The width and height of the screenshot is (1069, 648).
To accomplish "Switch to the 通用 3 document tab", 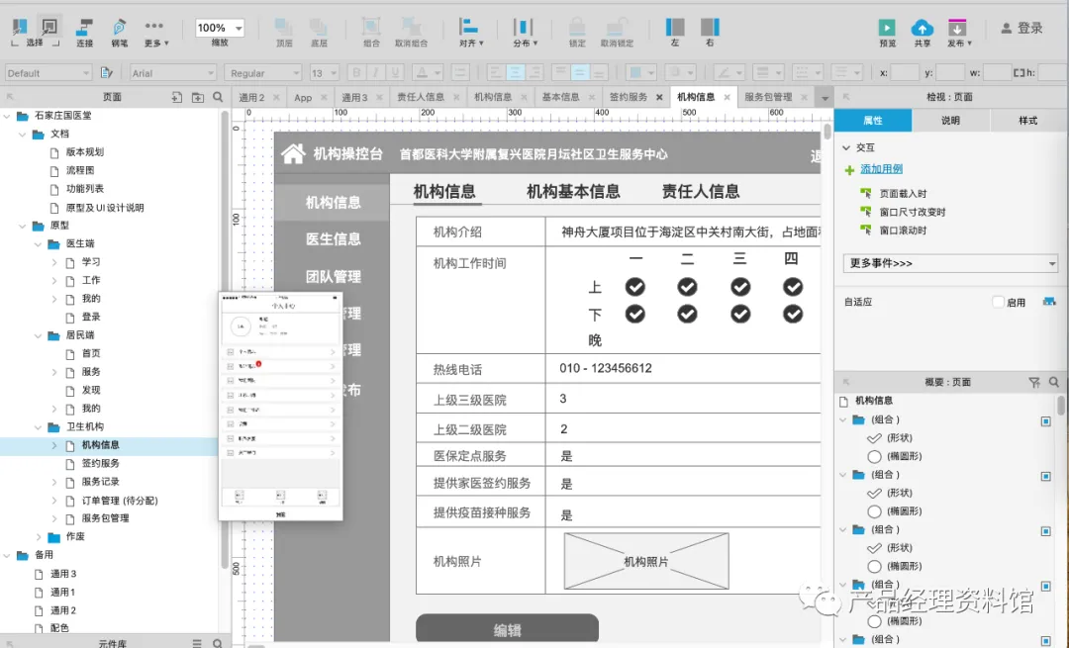I will [x=353, y=97].
